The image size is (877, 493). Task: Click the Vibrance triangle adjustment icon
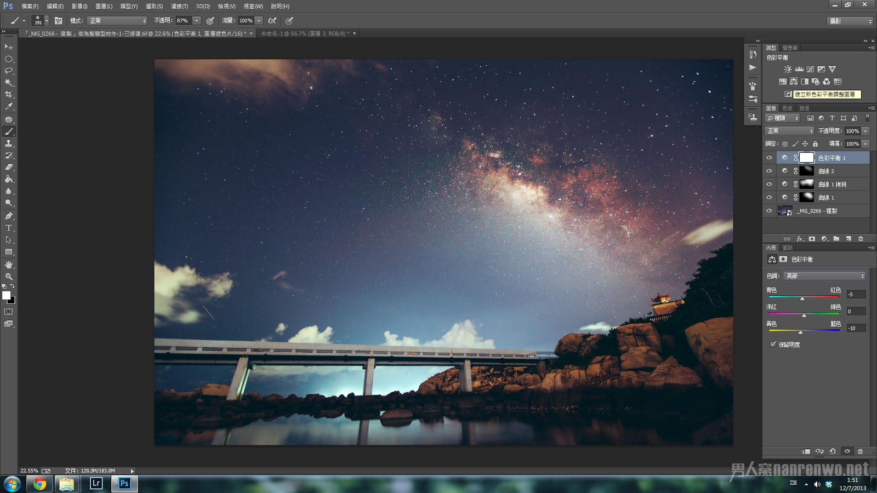832,69
